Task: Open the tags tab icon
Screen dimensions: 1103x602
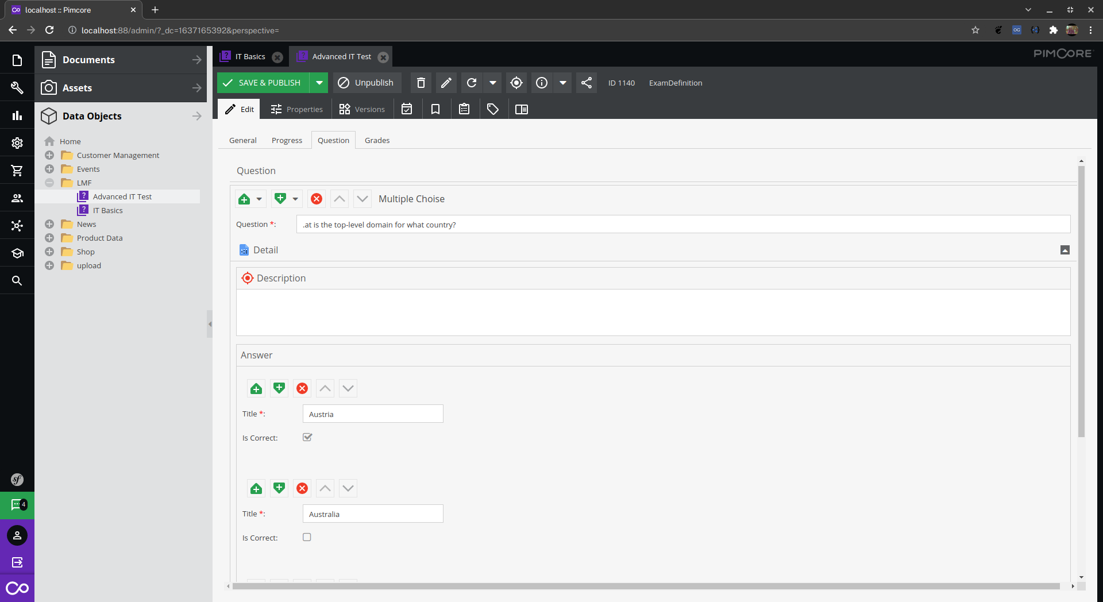Action: pos(493,109)
